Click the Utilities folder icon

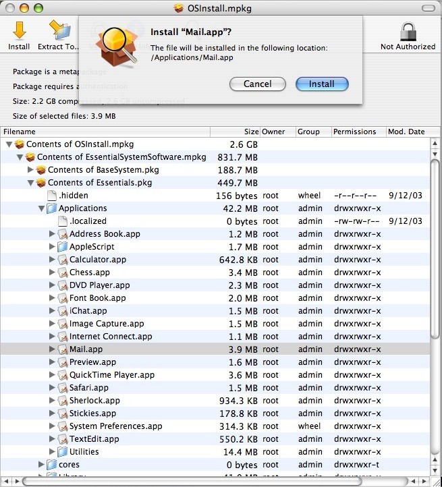coord(63,452)
